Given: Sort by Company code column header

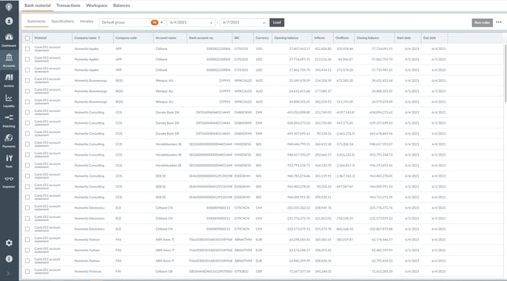Looking at the screenshot, I should [x=126, y=38].
